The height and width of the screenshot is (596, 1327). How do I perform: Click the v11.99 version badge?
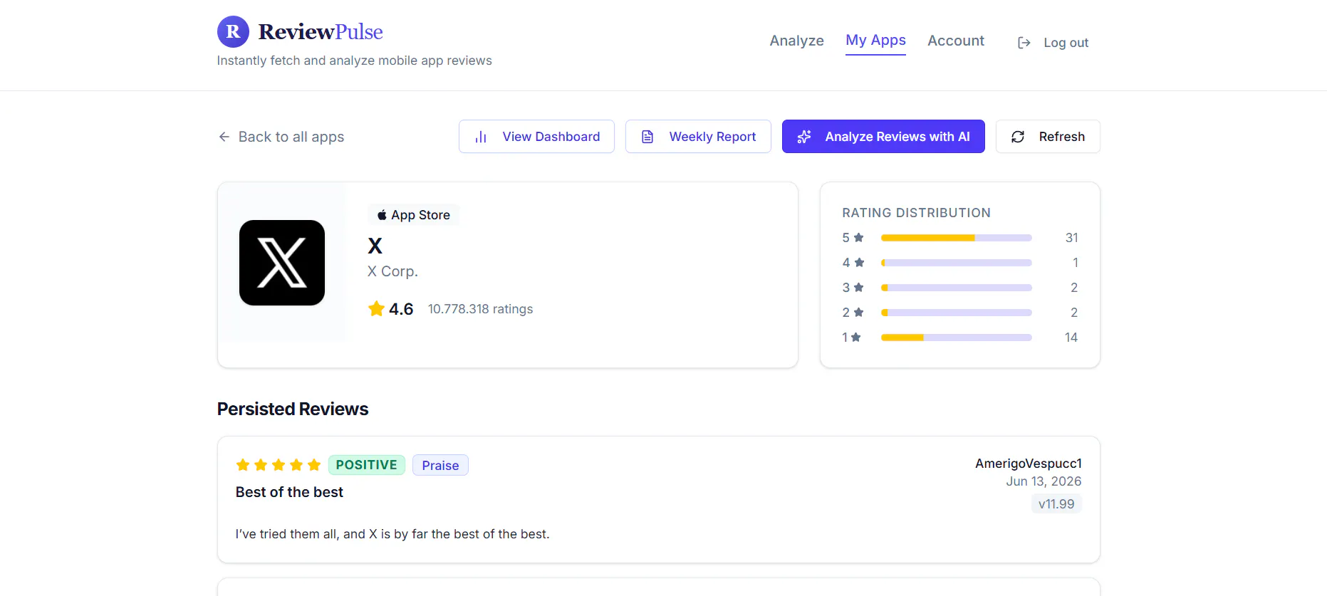pyautogui.click(x=1056, y=504)
